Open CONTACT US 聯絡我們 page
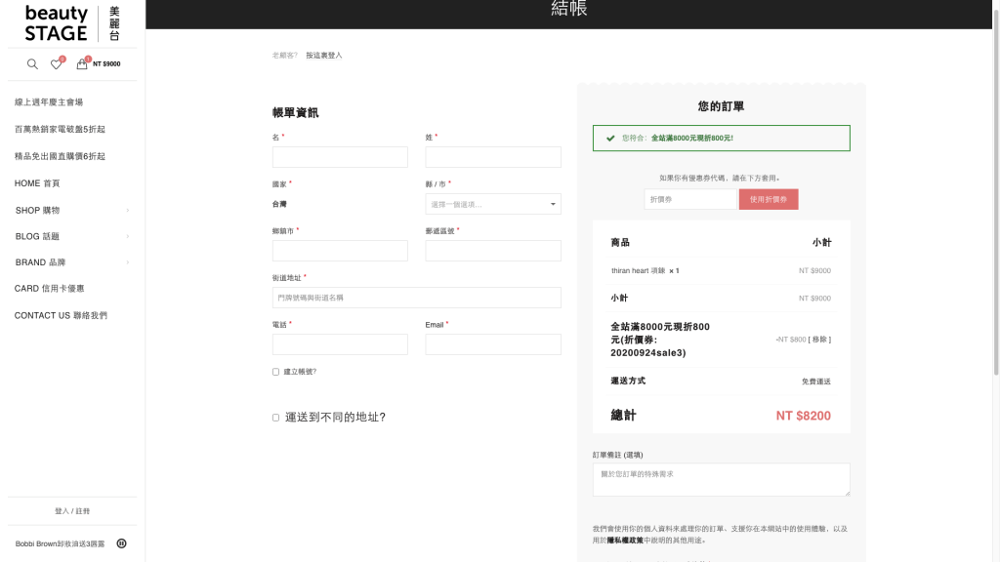Viewport: 1000px width, 562px height. click(x=61, y=315)
